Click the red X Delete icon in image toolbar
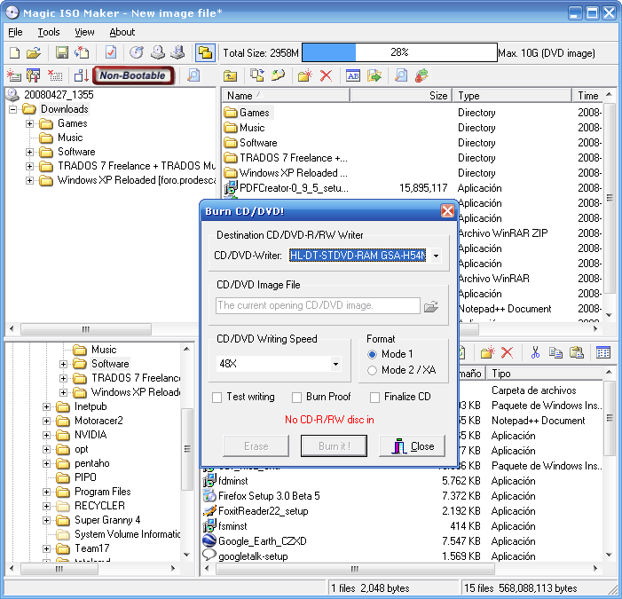 (326, 75)
